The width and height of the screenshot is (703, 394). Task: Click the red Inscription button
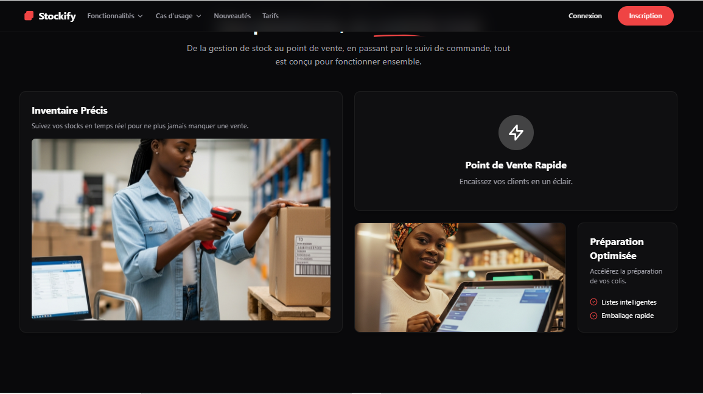click(x=645, y=16)
